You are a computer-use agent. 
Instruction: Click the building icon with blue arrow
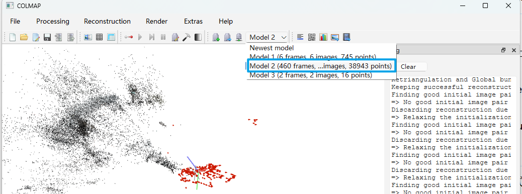coord(228,37)
